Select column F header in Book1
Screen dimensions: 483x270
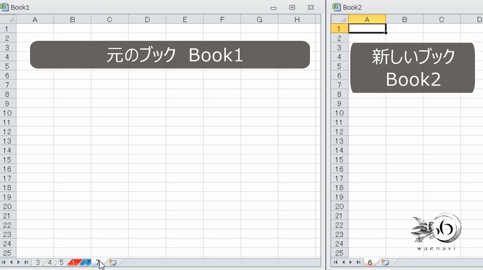(222, 19)
